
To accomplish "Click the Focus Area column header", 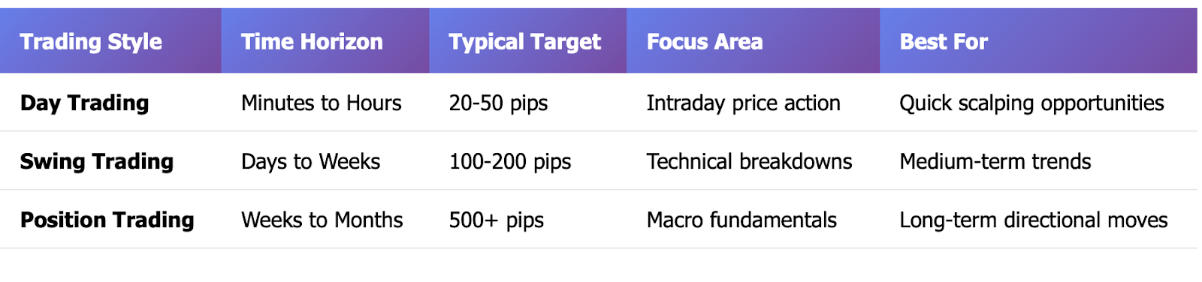I will click(x=705, y=42).
